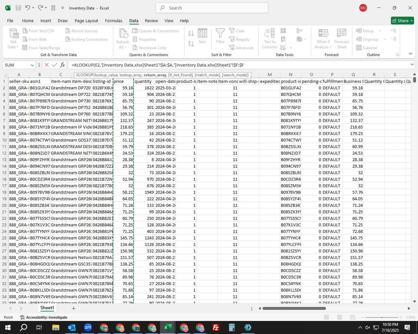Click From Table/Range icon
Viewport: 418px width, 334px height.
[x=25, y=48]
